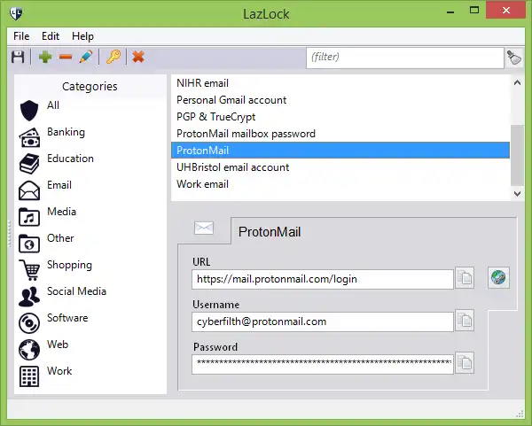Click the filter search field
This screenshot has width=532, height=426.
[405, 58]
